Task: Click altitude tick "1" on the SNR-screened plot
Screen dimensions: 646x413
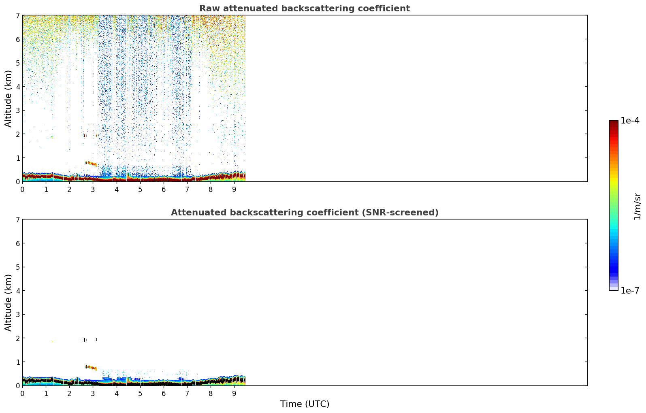Action: (18, 362)
